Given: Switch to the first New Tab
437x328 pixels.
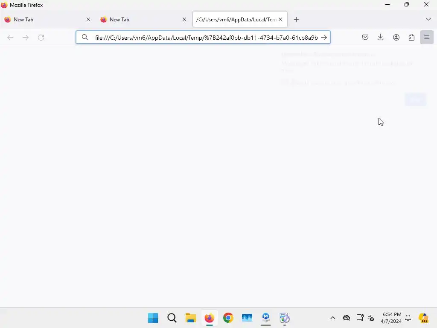Looking at the screenshot, I should tap(47, 20).
